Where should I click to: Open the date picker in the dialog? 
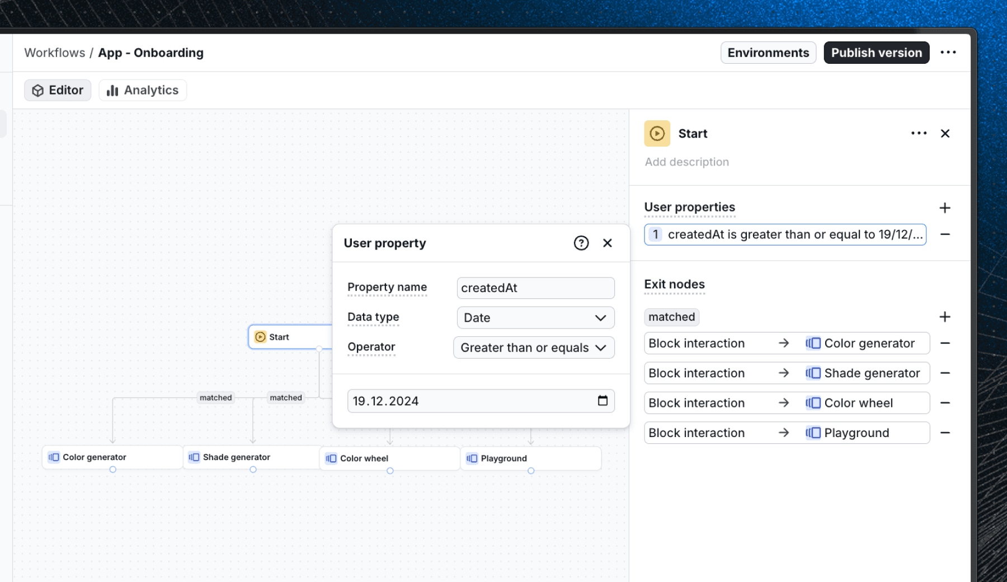(x=603, y=401)
